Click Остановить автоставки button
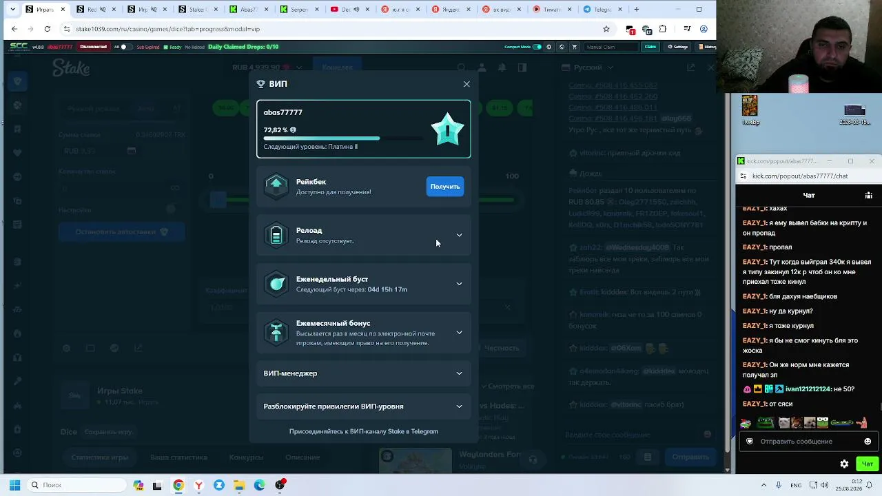Viewport: 882px width, 496px height. click(121, 232)
